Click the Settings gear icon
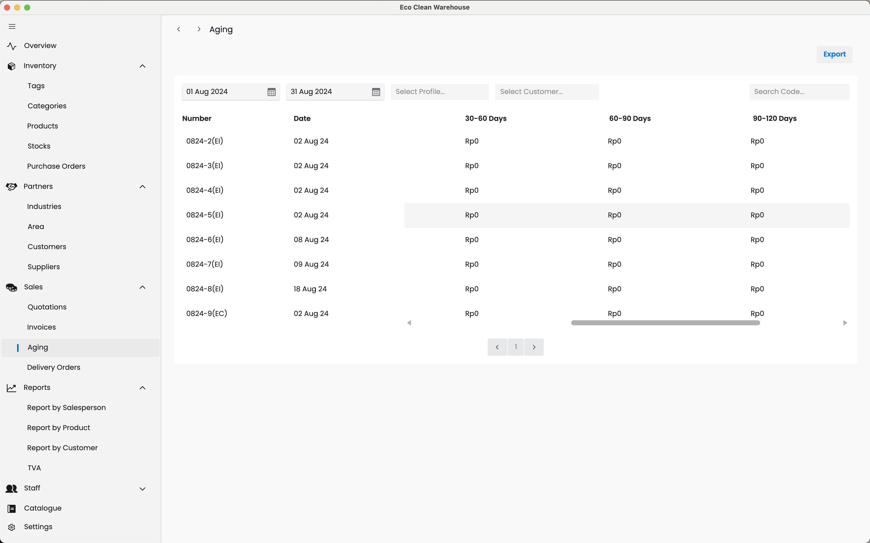This screenshot has height=543, width=870. (x=12, y=527)
